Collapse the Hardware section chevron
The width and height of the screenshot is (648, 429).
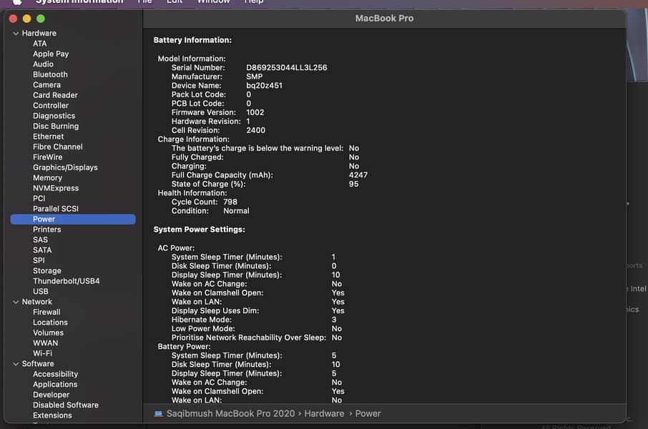tap(16, 34)
